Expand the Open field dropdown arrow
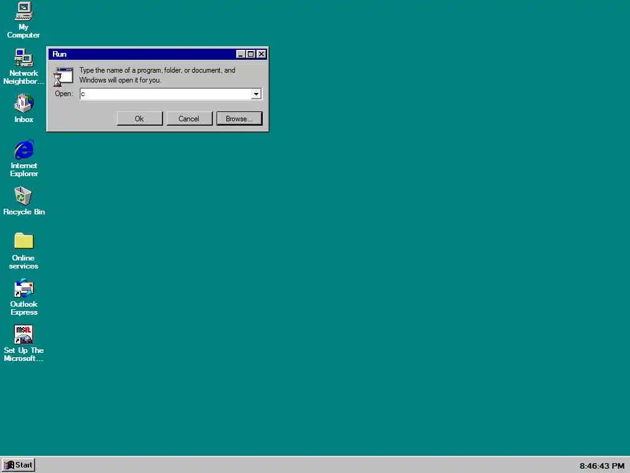 point(256,94)
